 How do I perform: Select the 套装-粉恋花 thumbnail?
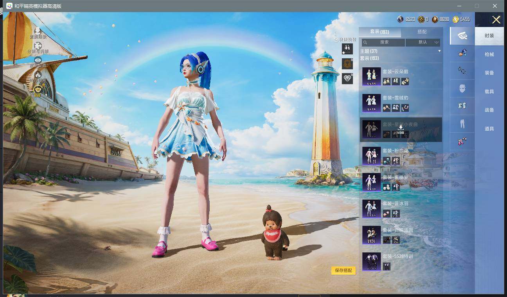click(371, 156)
